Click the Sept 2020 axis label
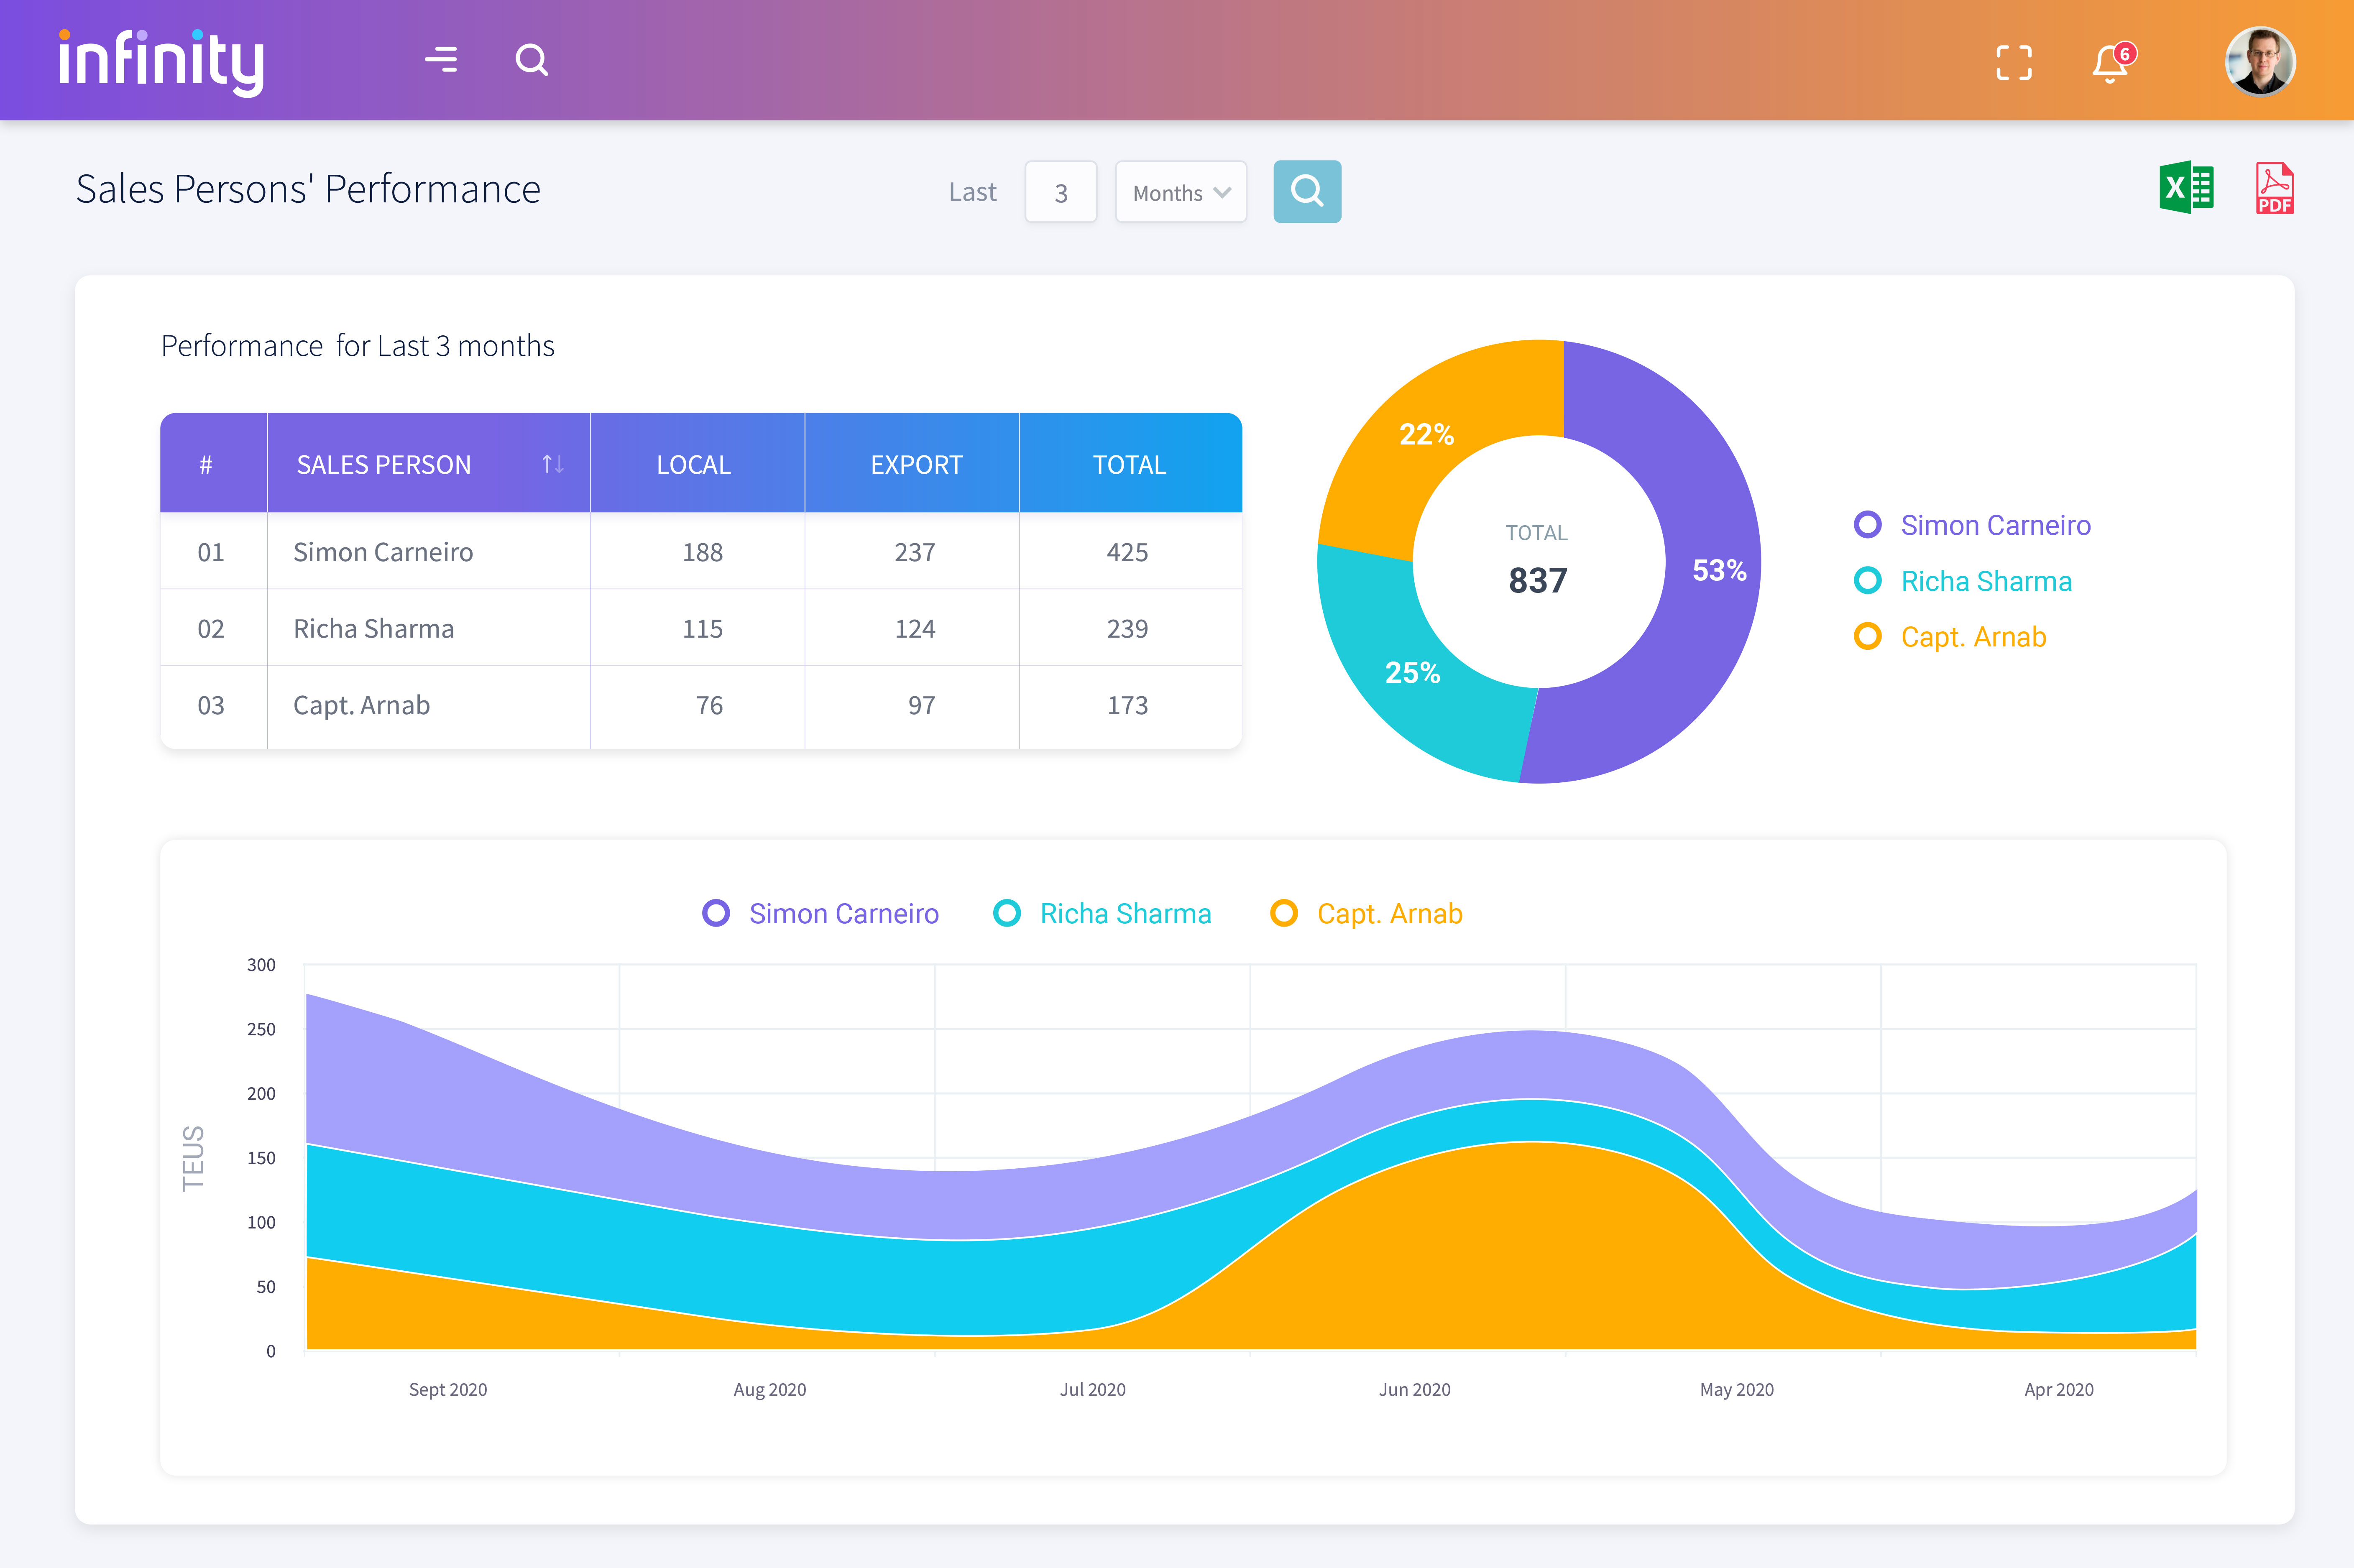Viewport: 2354px width, 1568px height. click(x=448, y=1389)
